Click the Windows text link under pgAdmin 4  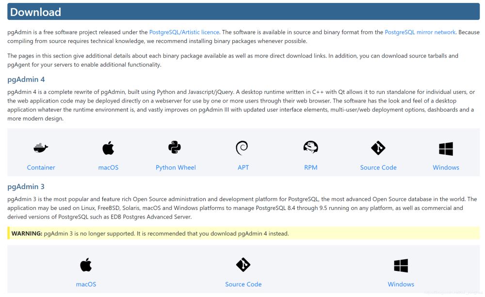point(446,167)
